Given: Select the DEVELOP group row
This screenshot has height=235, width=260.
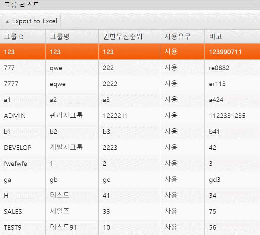Looking at the screenshot, I should [x=130, y=148].
